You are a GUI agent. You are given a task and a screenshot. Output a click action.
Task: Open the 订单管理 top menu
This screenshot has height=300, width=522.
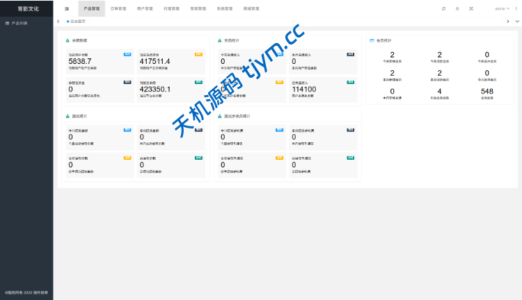118,9
